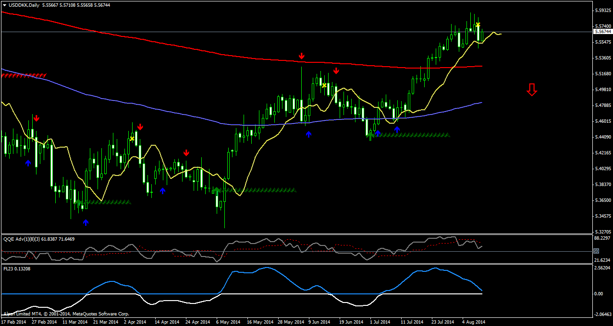The image size is (613, 326).
Task: Click price axis label 5.57400
Action: click(x=603, y=26)
